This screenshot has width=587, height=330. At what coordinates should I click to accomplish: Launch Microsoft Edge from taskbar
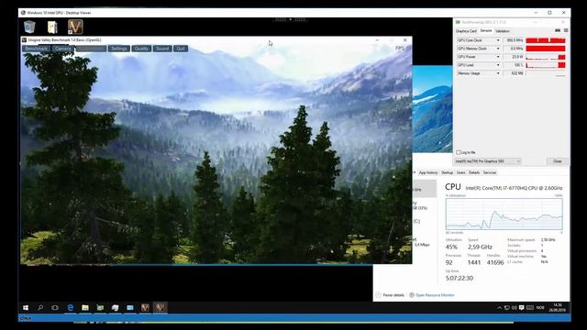(70, 308)
